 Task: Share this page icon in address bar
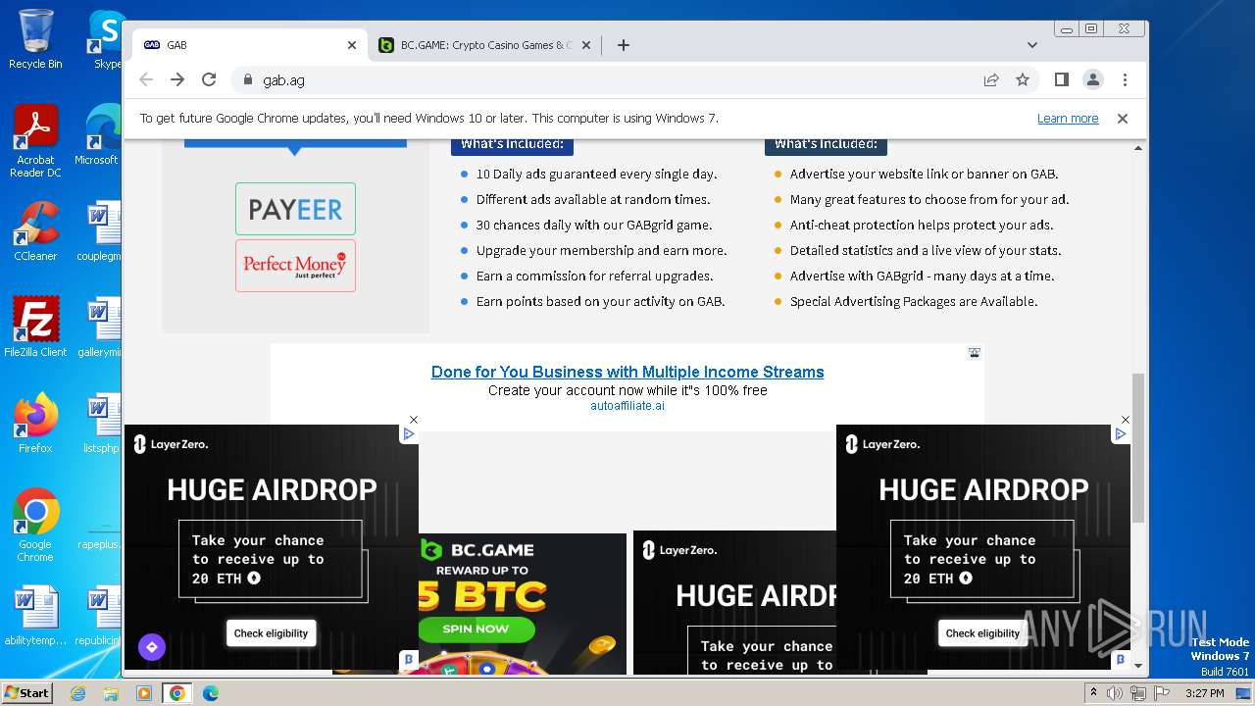(x=991, y=79)
